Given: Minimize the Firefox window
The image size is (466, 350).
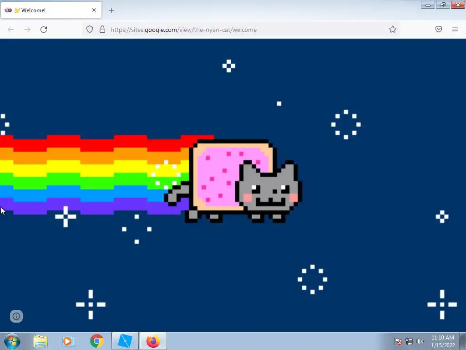Looking at the screenshot, I should 428,5.
